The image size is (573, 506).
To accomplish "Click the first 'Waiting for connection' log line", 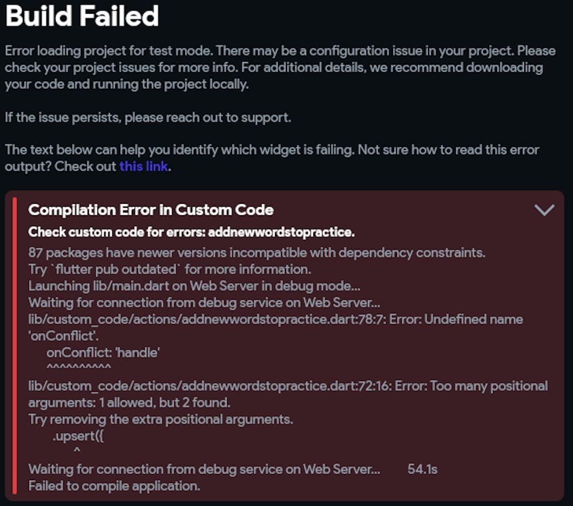I will pyautogui.click(x=205, y=302).
